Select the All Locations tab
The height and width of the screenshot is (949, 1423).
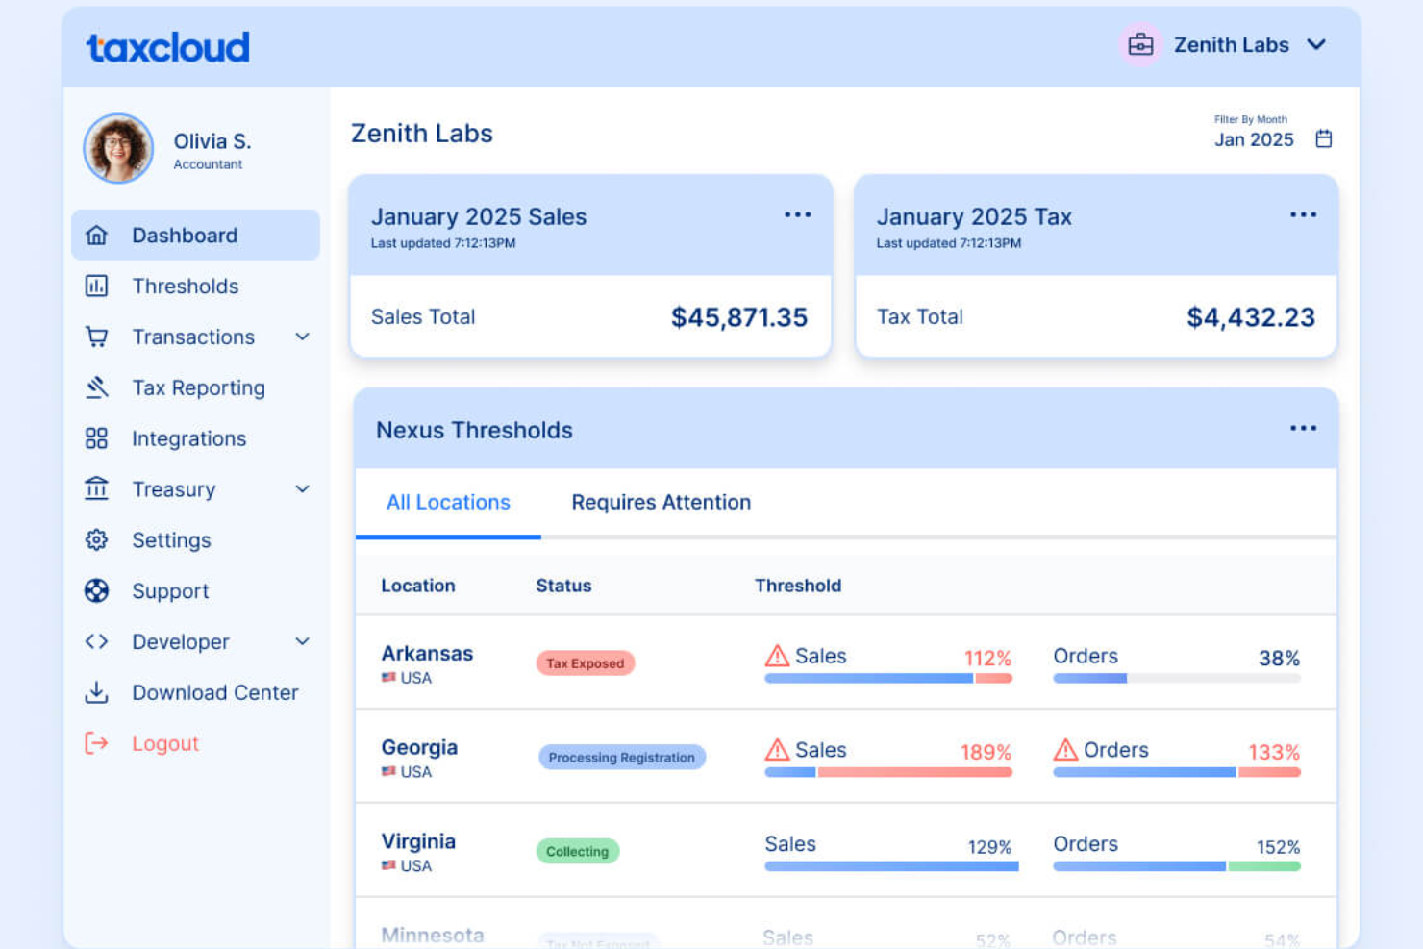[448, 502]
